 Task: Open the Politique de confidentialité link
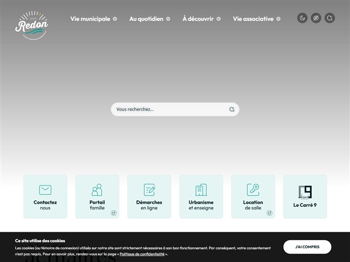pos(142,254)
